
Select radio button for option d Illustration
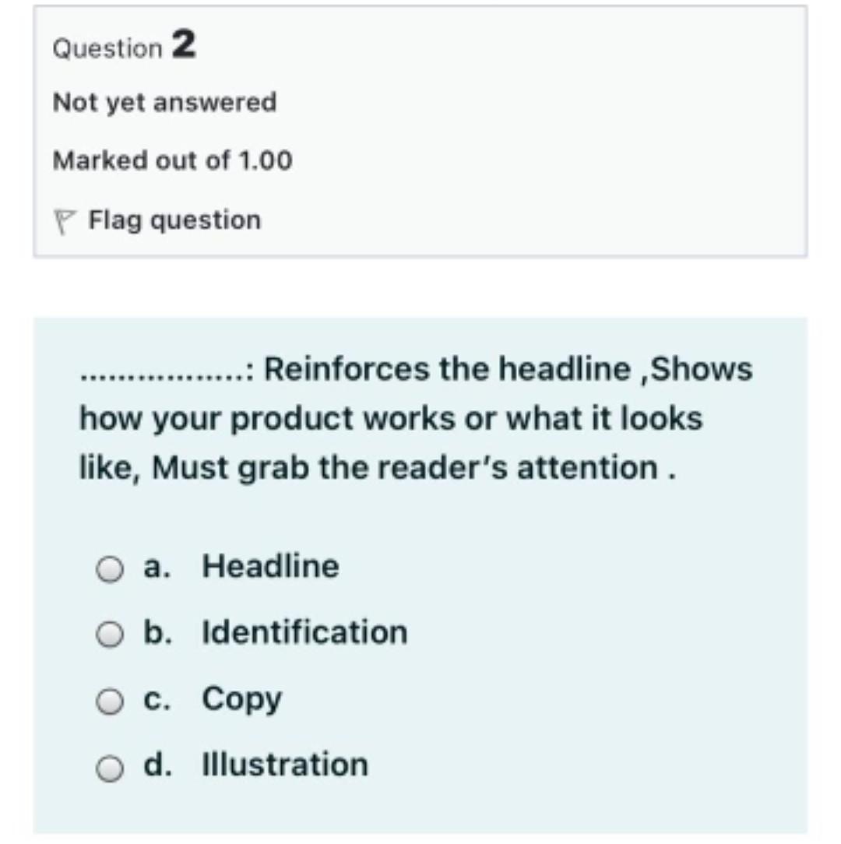(109, 768)
